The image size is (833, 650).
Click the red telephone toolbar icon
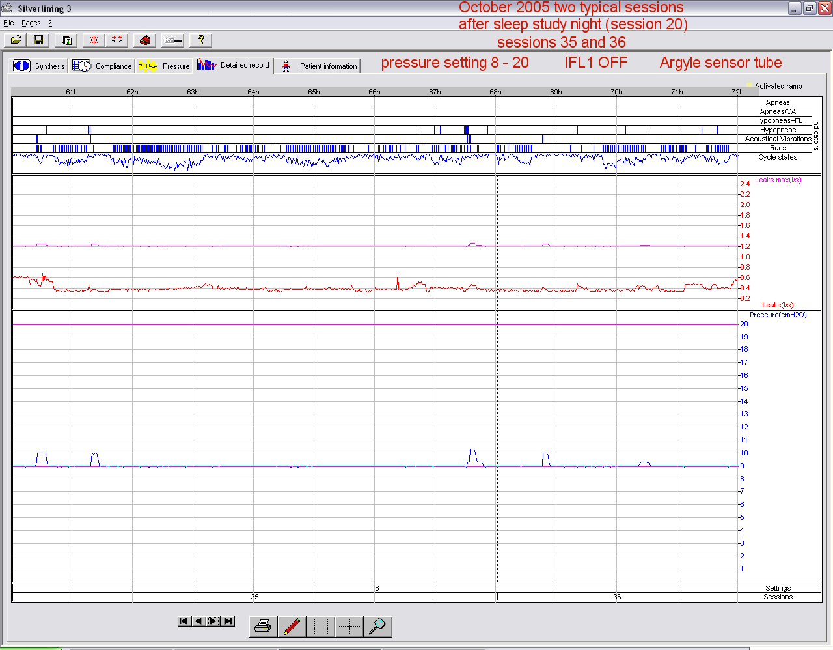(x=144, y=40)
